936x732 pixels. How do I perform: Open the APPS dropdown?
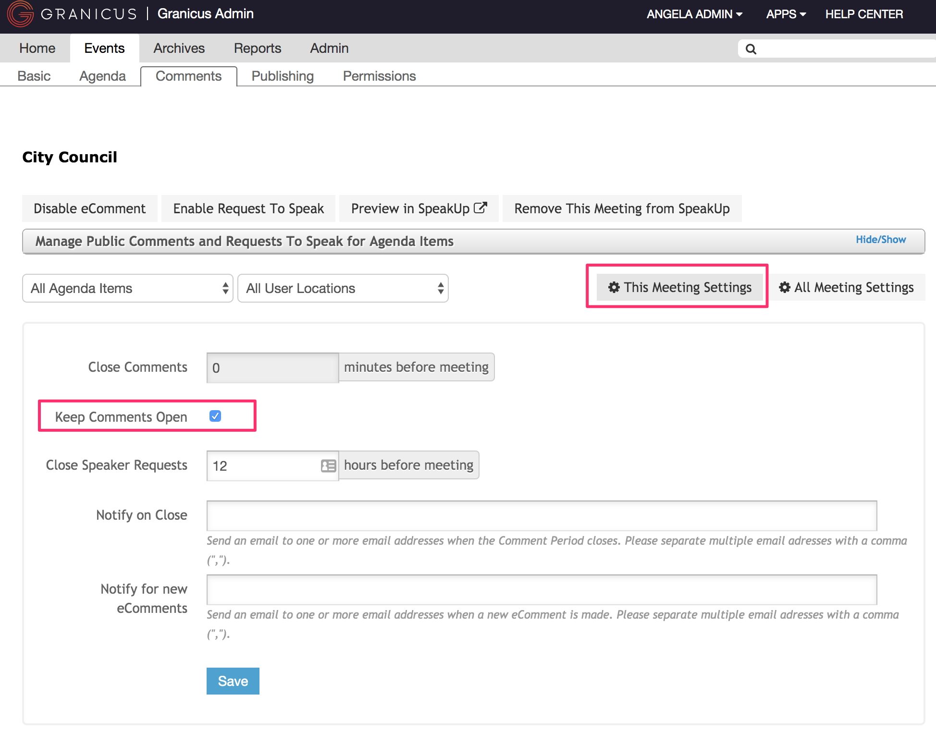(x=786, y=14)
